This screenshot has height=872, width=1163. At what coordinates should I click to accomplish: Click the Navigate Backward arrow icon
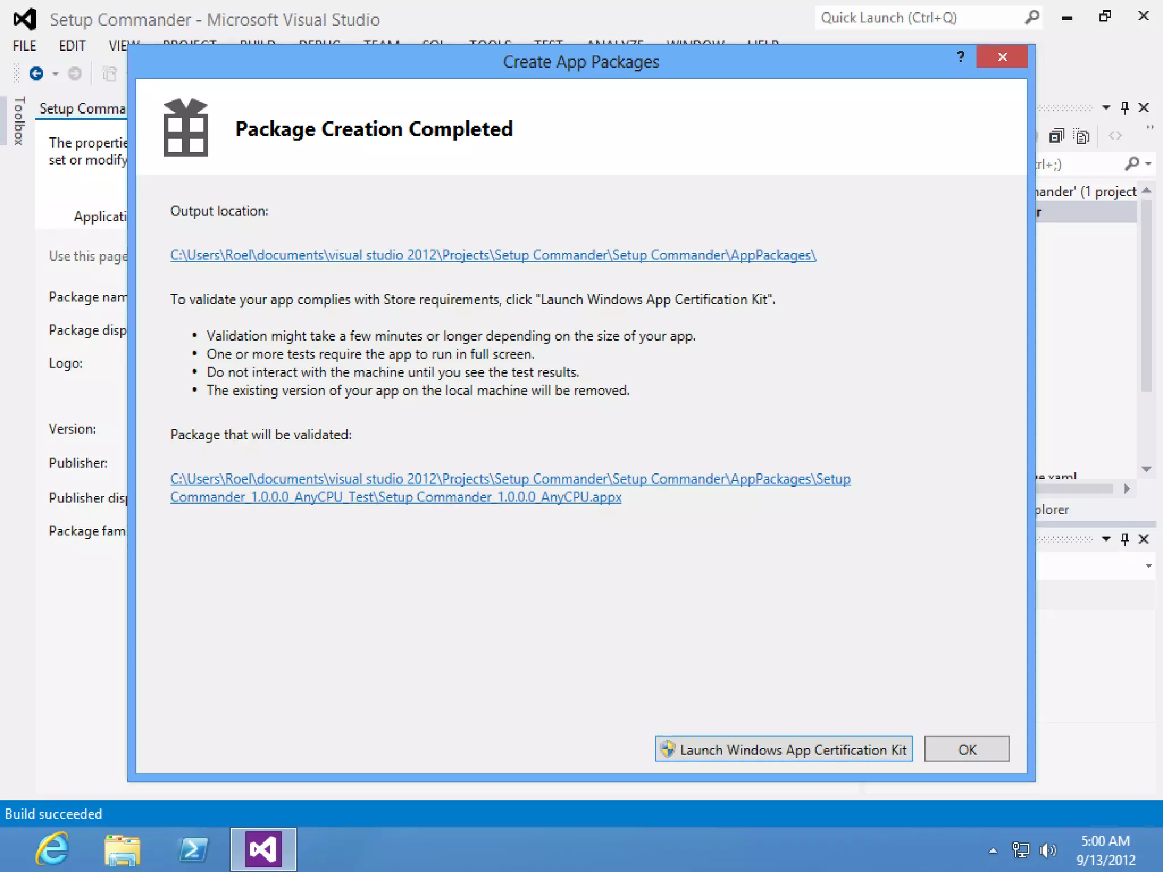pos(36,74)
